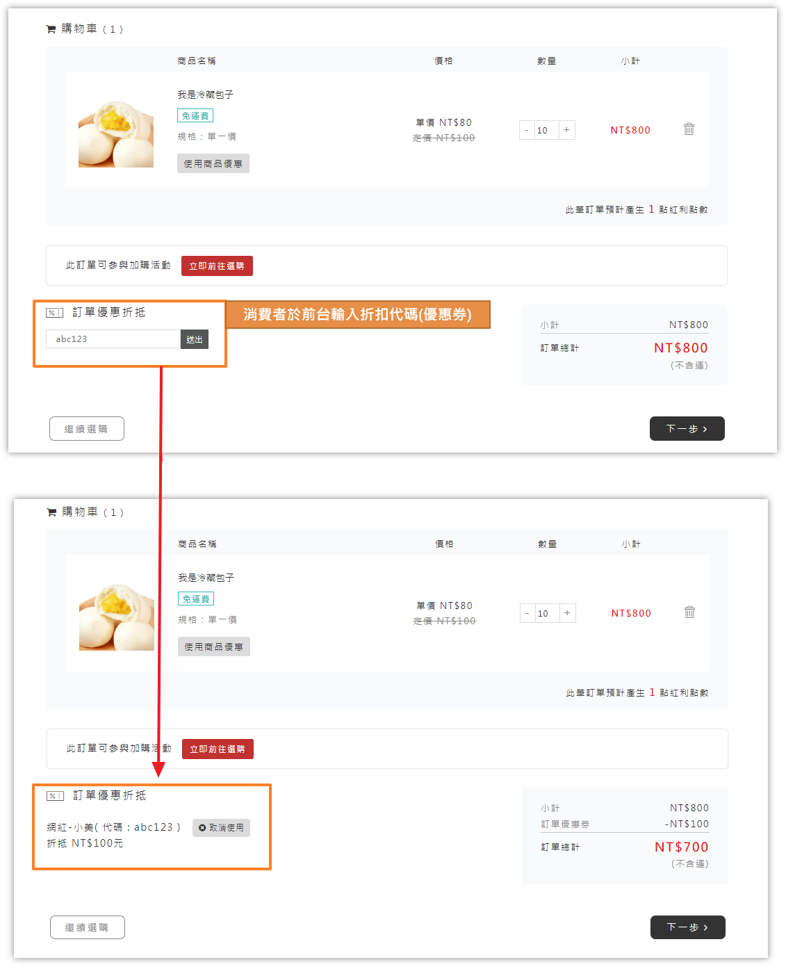Decrease quantity with minus in bottom cart
Screen dimensions: 786x976
[x=527, y=613]
